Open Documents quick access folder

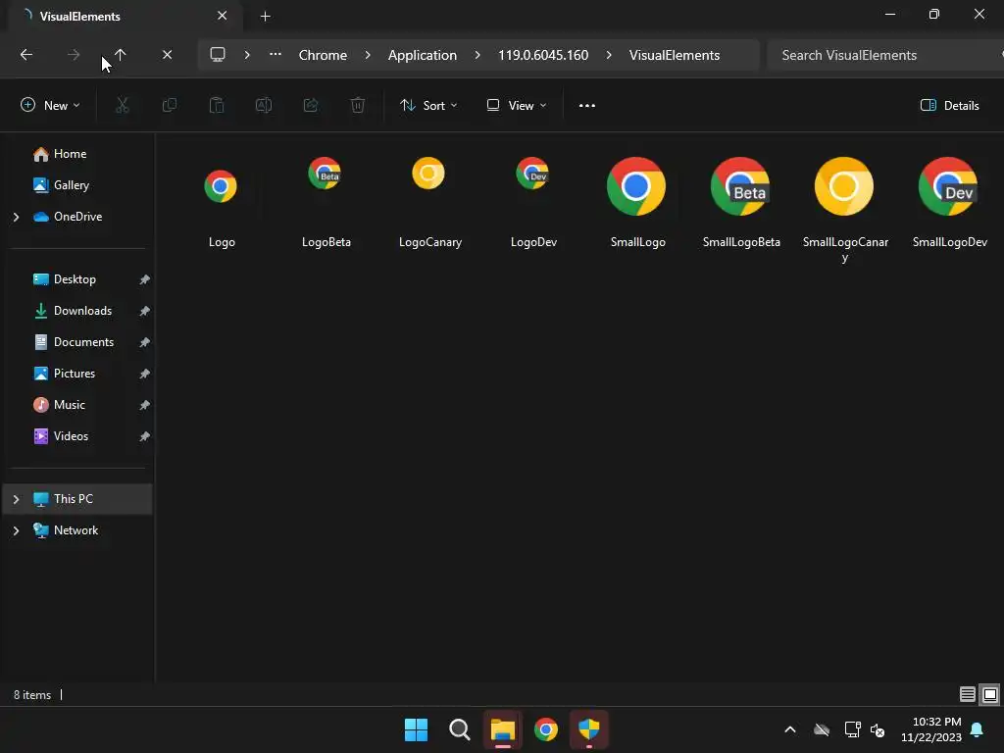[x=84, y=342]
